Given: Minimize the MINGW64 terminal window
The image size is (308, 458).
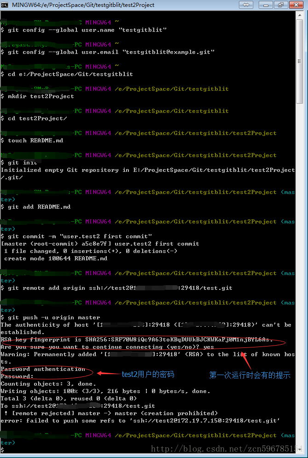Looking at the screenshot, I should pos(266,5).
